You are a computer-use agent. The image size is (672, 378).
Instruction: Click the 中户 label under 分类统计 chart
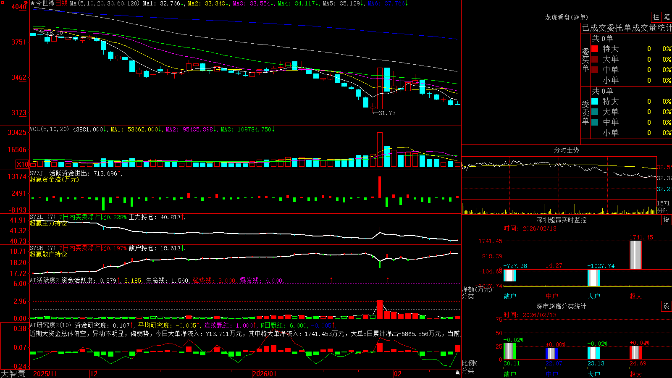pyautogui.click(x=552, y=374)
